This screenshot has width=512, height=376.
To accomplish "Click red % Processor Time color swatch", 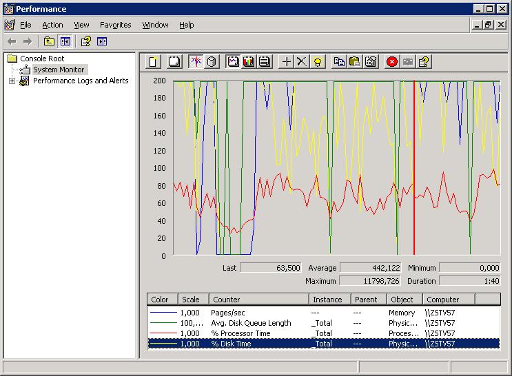I will [163, 333].
